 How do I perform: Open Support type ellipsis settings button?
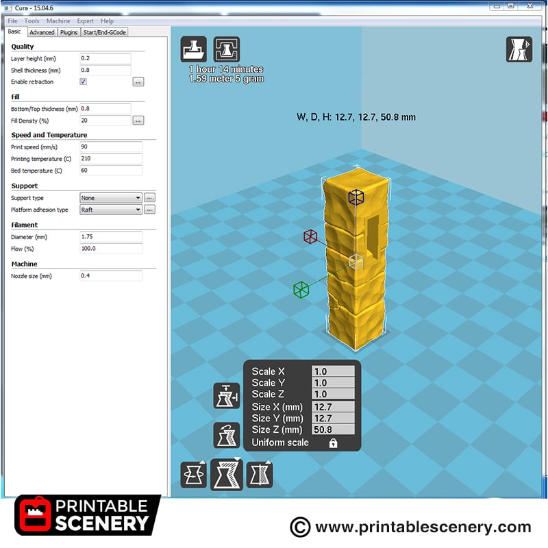149,198
